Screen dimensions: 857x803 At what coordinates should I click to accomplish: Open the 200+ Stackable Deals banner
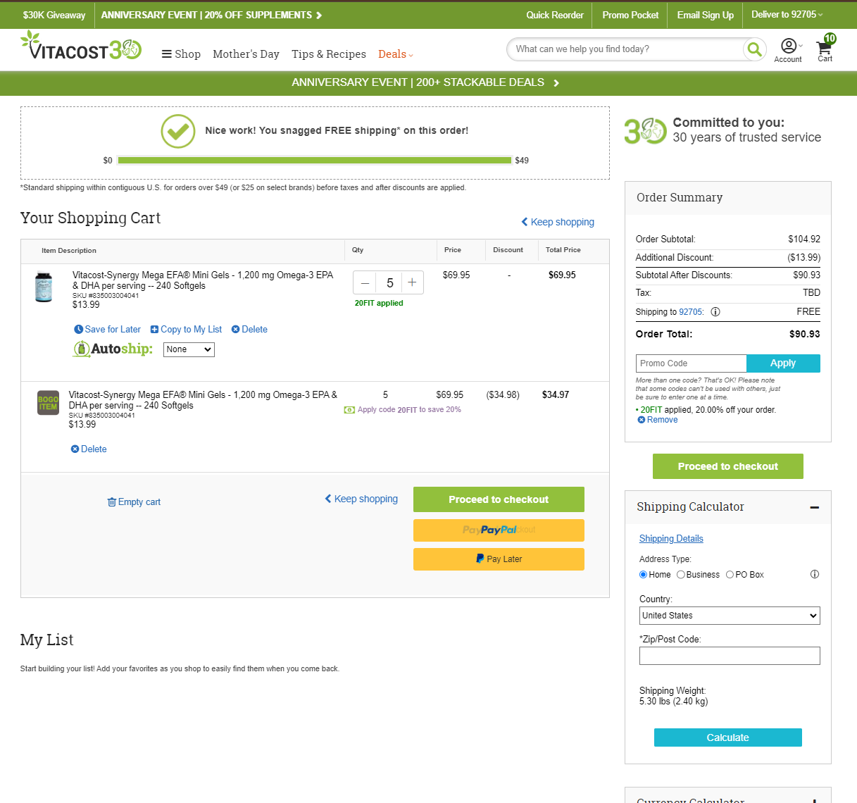425,82
